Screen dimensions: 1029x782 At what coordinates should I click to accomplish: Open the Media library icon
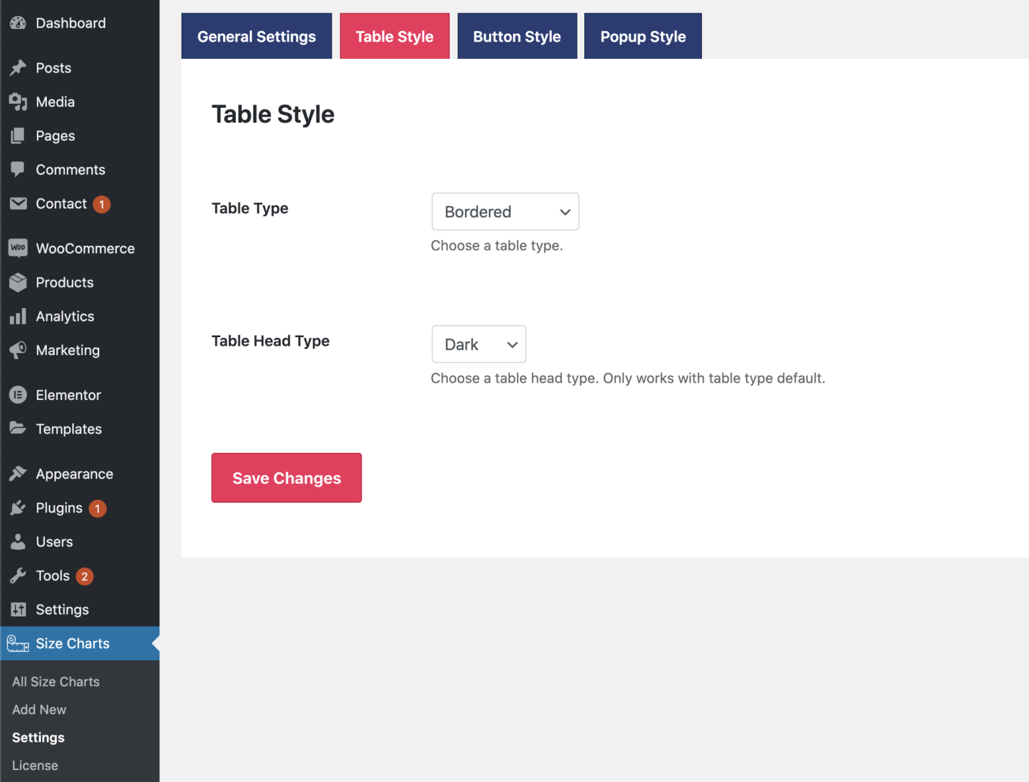point(18,102)
